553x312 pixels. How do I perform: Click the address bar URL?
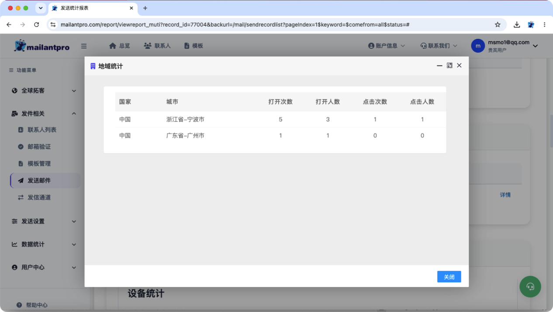point(235,25)
